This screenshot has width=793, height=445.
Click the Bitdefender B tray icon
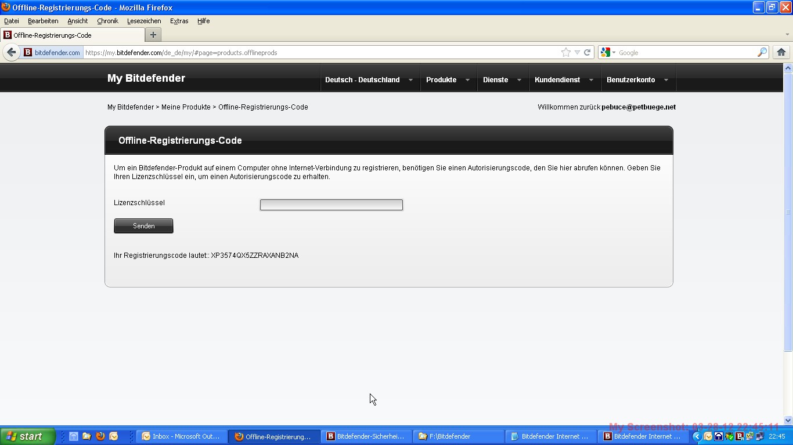pos(740,436)
